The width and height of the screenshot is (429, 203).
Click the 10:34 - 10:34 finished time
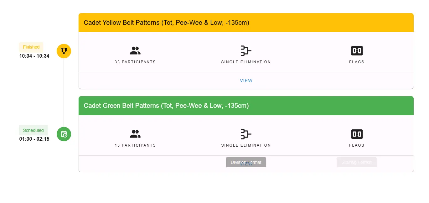[x=34, y=56]
